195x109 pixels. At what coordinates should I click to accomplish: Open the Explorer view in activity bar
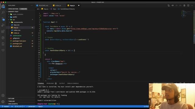click(3, 6)
